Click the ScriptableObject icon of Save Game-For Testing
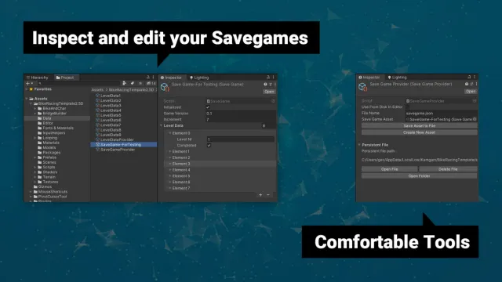This screenshot has height=282, width=502. click(x=165, y=87)
